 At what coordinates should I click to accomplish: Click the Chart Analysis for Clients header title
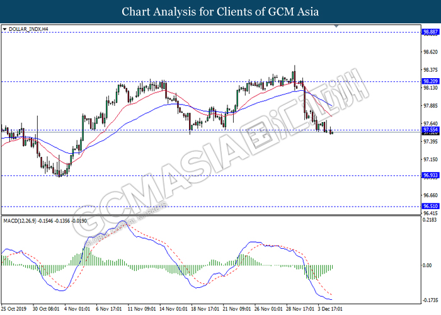point(220,11)
